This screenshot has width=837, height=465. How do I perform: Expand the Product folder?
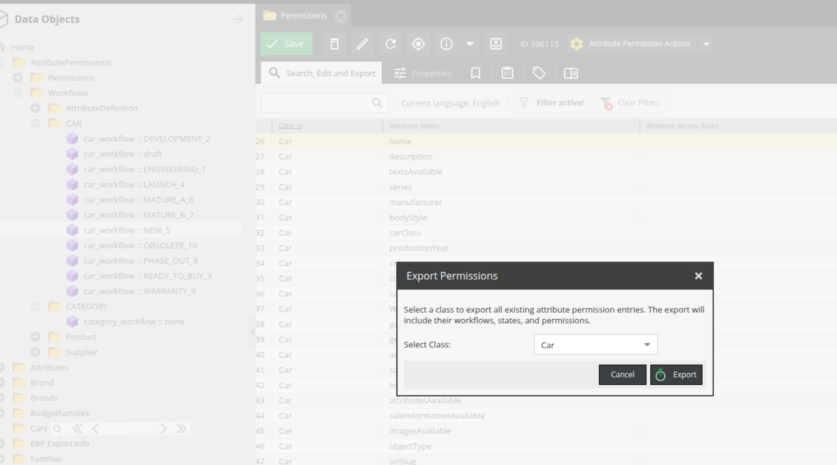click(x=35, y=337)
